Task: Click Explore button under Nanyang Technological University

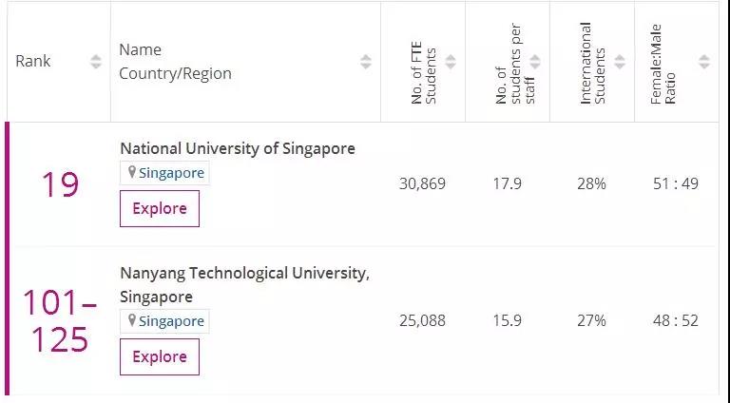Action: pyautogui.click(x=160, y=357)
